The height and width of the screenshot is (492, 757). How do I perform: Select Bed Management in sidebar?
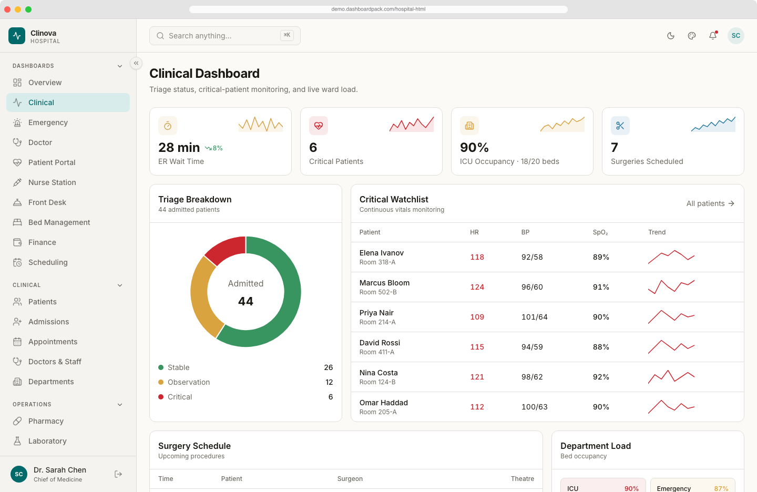68,222
